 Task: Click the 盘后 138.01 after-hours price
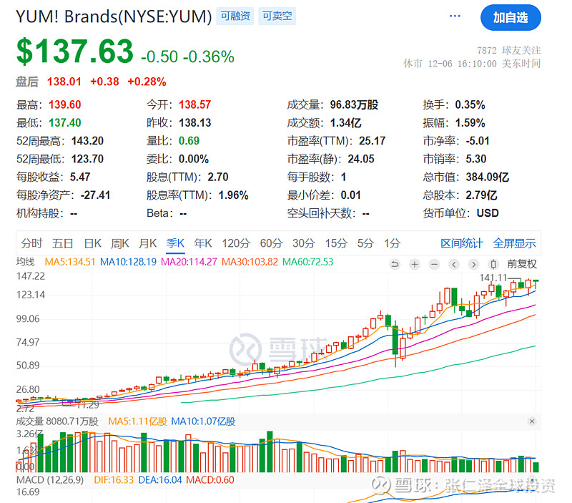point(64,82)
